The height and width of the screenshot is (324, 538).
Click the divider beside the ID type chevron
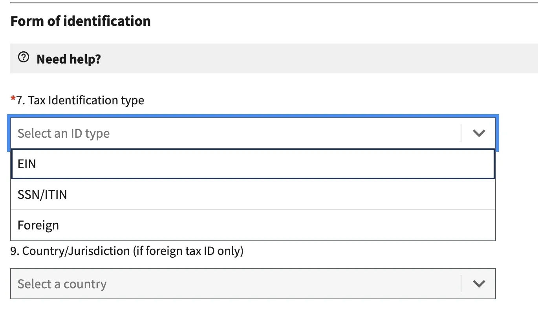click(x=461, y=133)
